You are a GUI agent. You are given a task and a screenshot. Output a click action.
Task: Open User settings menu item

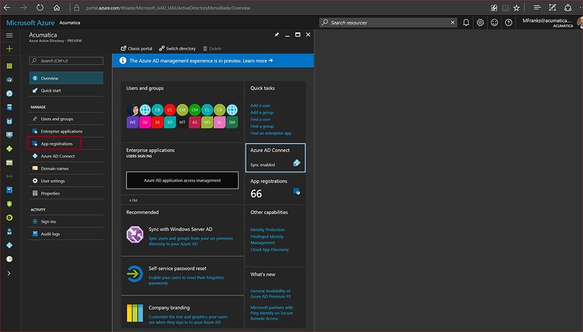(66, 181)
